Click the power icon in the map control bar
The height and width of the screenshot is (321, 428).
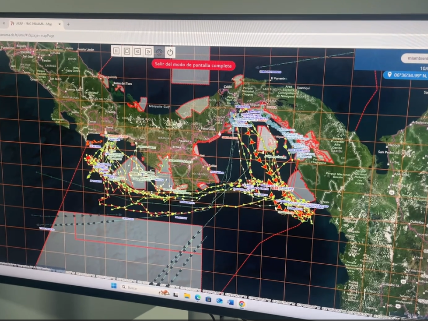170,51
